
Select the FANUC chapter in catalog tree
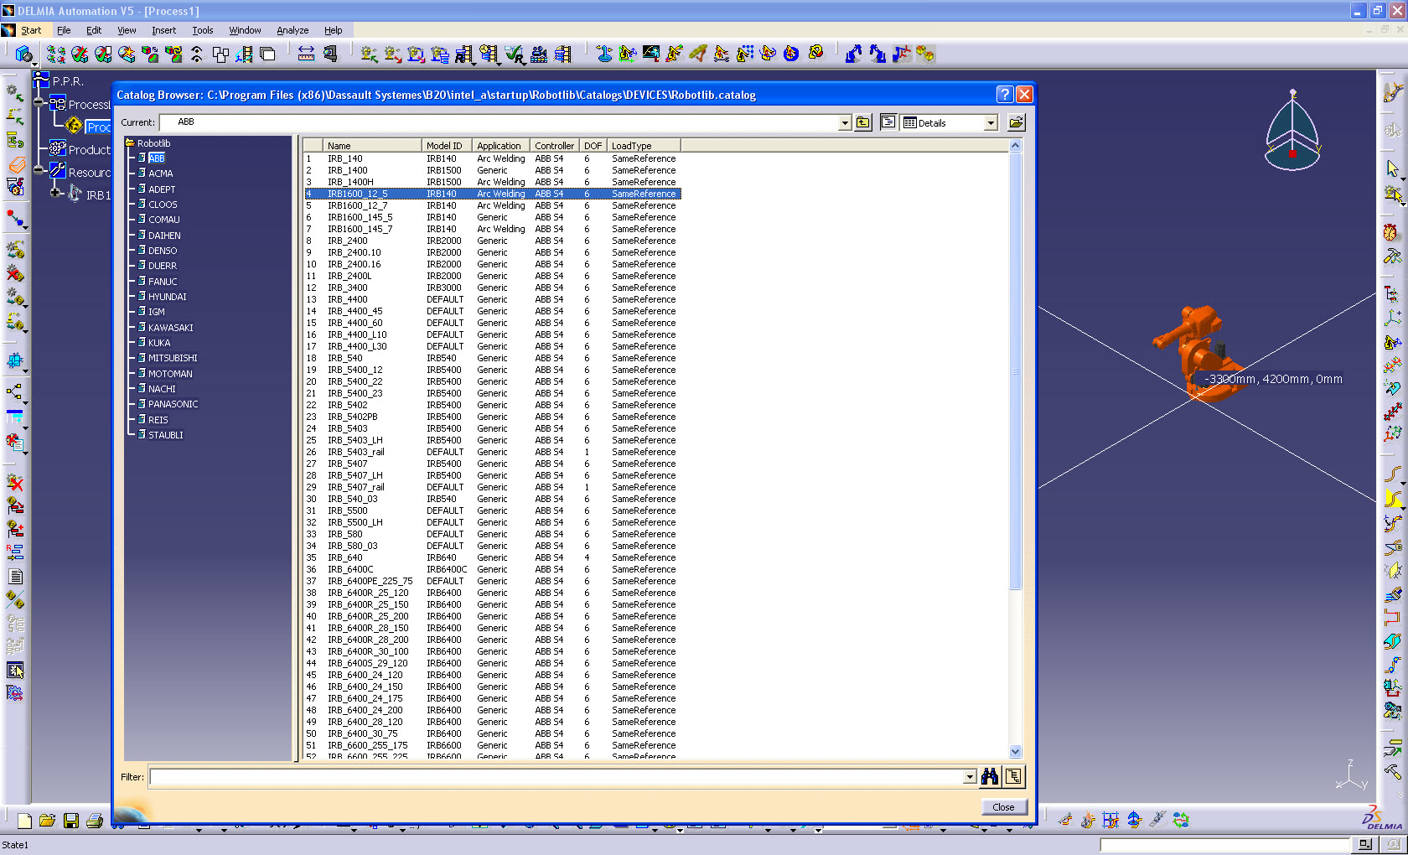(162, 282)
